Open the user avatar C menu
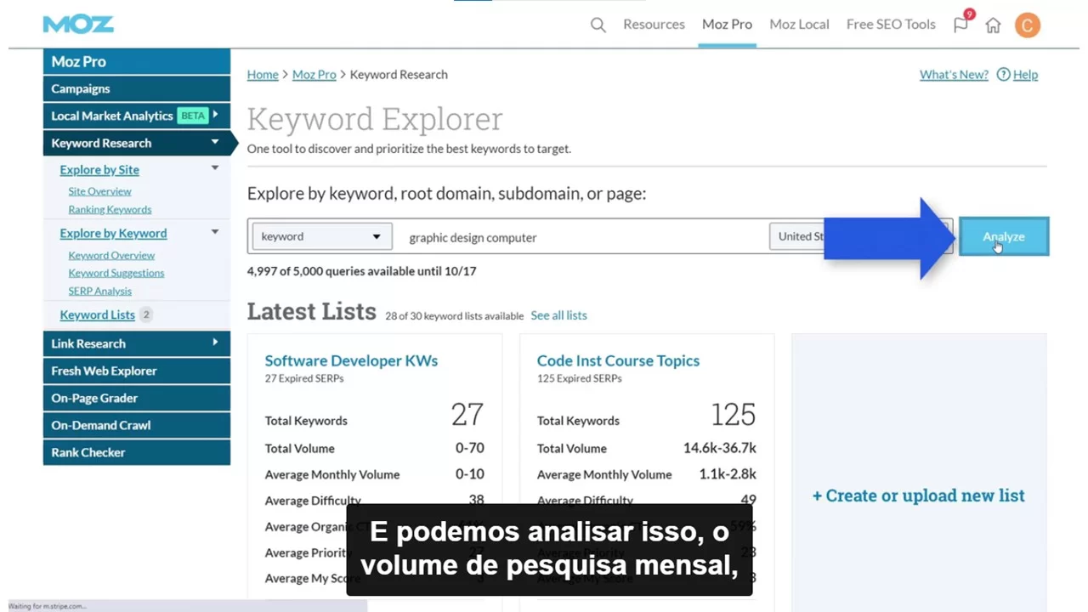This screenshot has height=612, width=1088. 1028,25
